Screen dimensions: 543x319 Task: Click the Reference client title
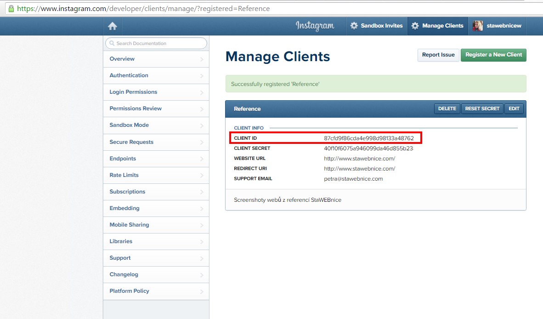(x=247, y=109)
